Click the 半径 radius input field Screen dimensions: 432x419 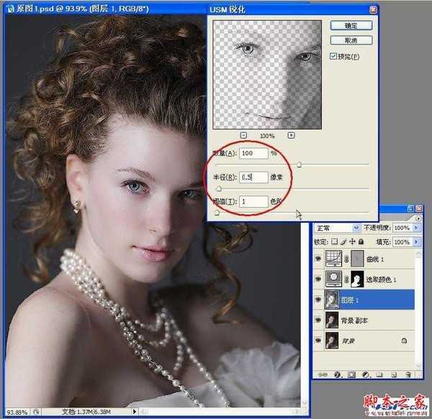click(253, 177)
